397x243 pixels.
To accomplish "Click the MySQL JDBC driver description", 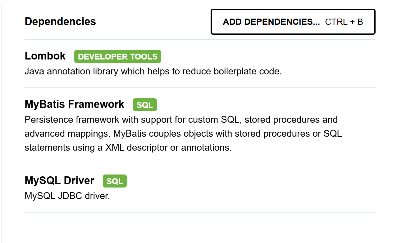I will click(67, 196).
